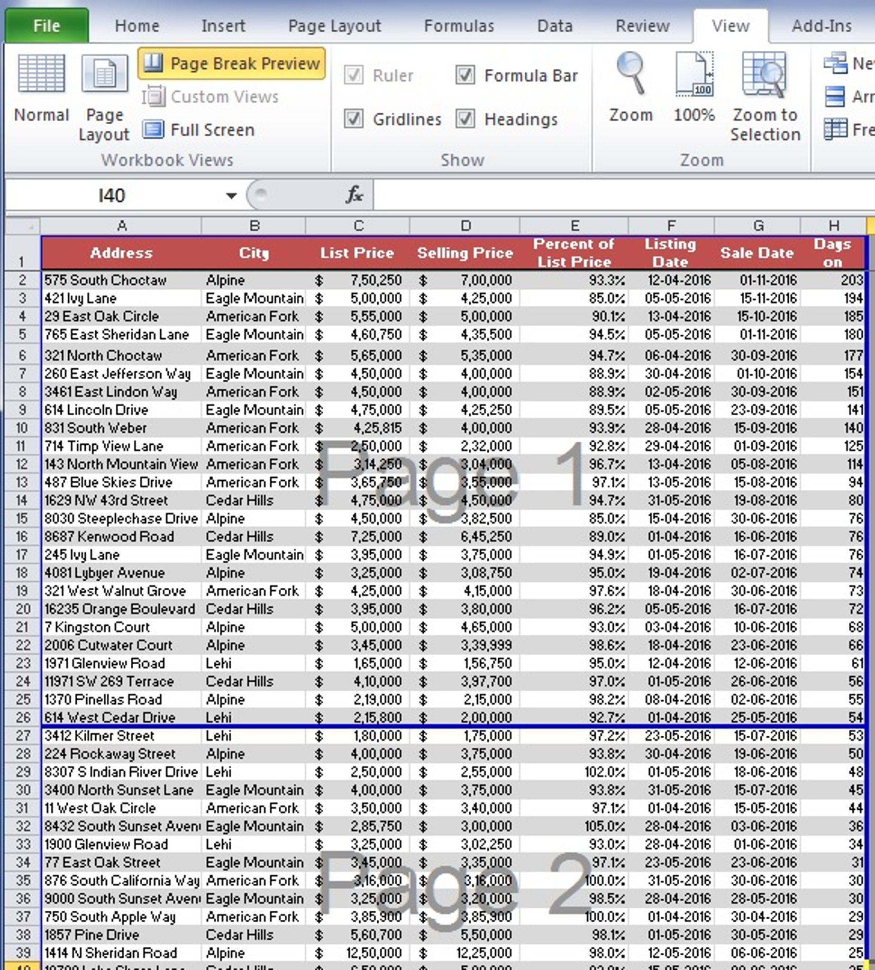Click Arrange All windows icon
This screenshot has width=875, height=970.
point(836,96)
